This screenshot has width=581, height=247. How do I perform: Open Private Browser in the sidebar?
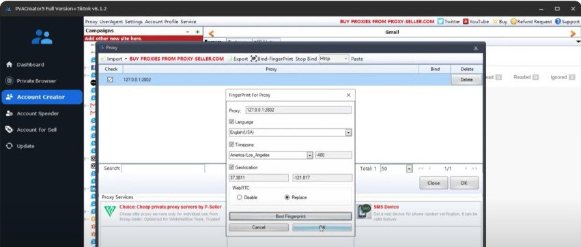[36, 81]
